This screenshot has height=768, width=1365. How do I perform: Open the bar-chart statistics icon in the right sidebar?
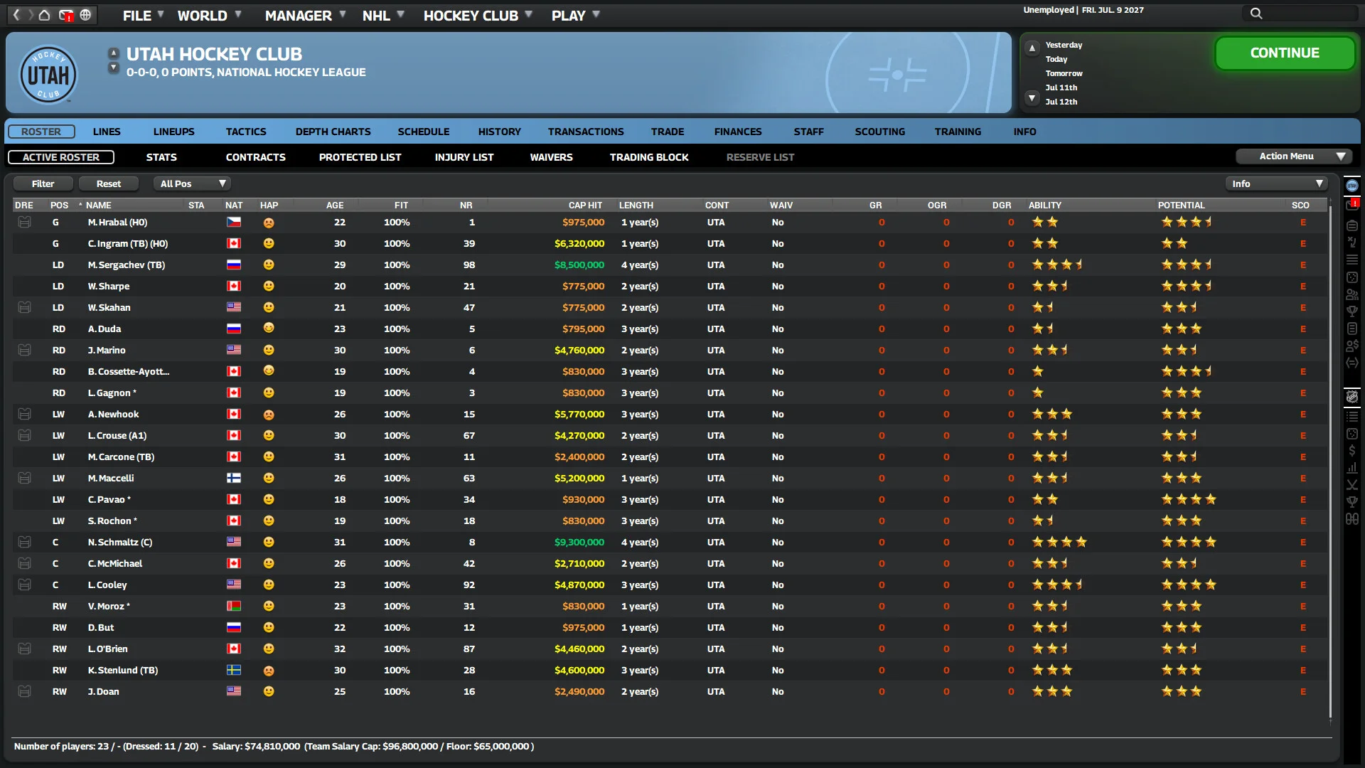1354,467
